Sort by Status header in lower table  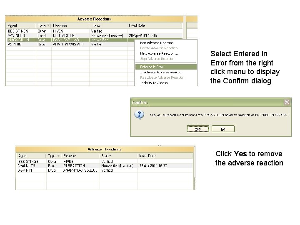pyautogui.click(x=118, y=156)
